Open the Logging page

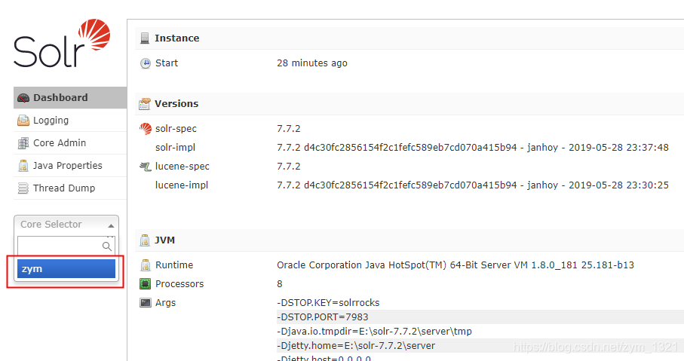70,121
